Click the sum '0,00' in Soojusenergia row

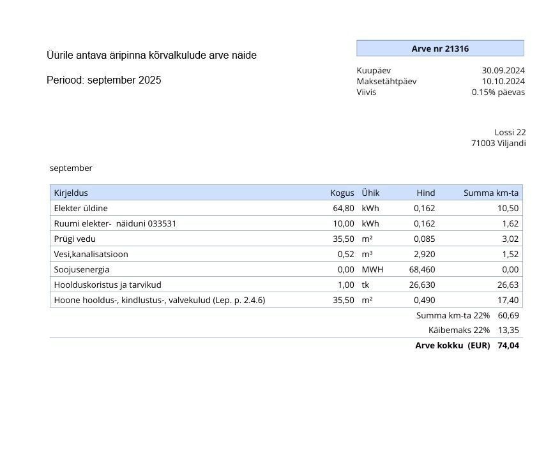[510, 269]
